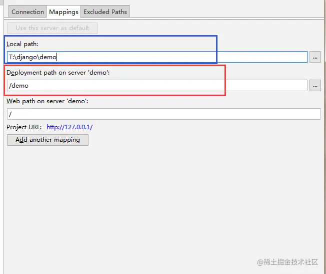
Task: Click the 'Project URL:' label
Action: (24, 127)
